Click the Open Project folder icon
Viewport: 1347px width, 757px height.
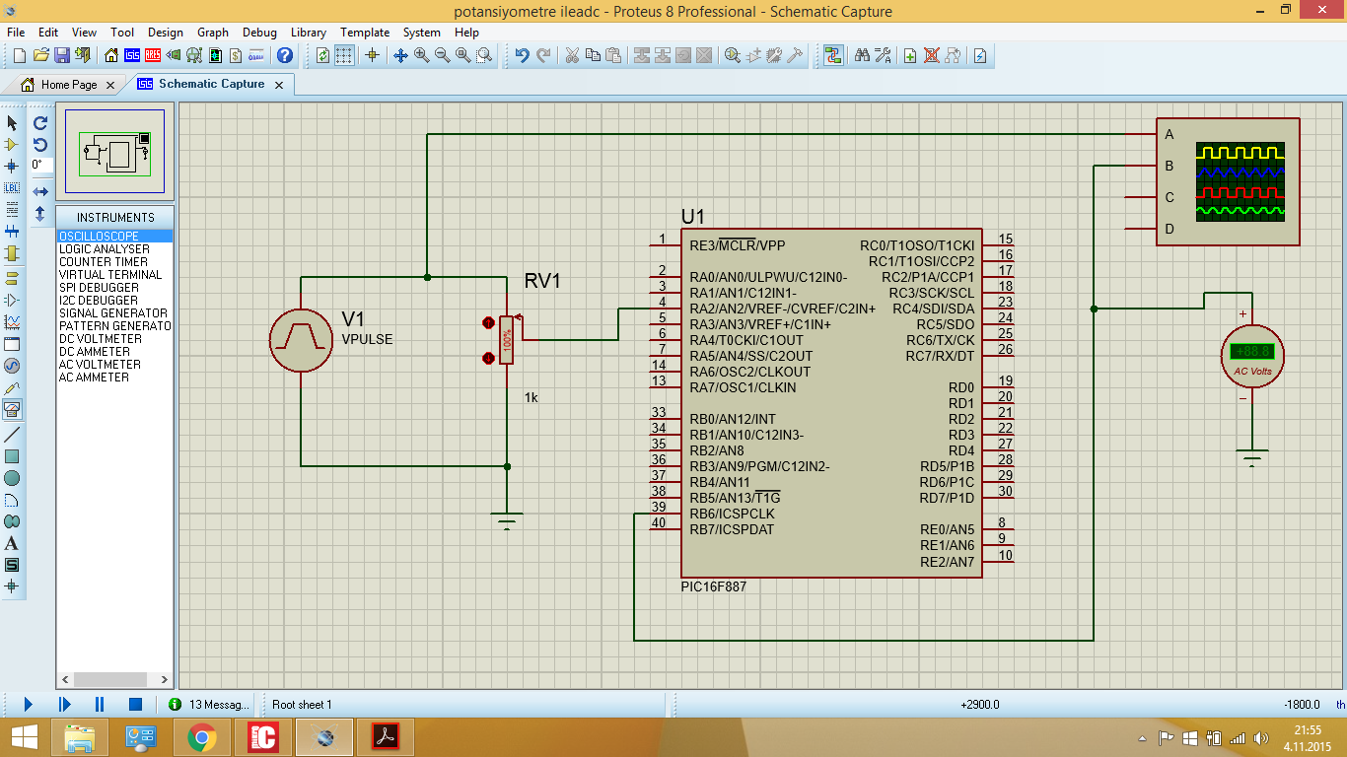coord(40,55)
